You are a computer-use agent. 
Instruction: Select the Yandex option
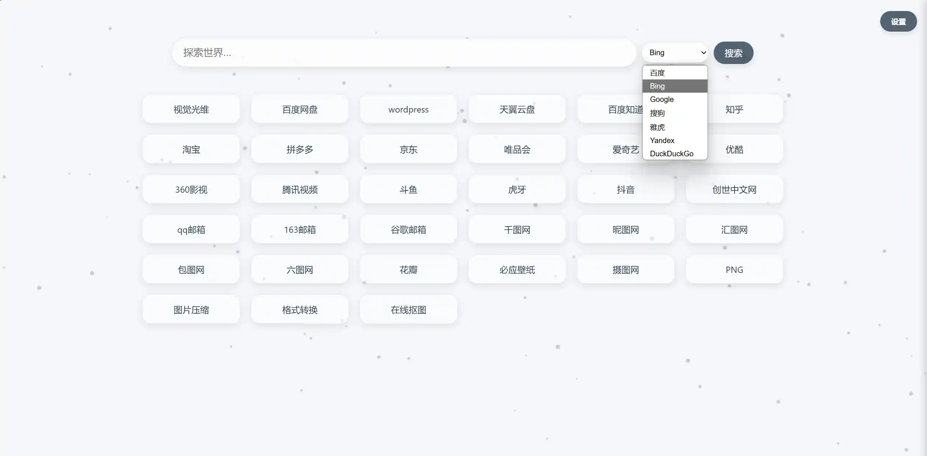[675, 140]
